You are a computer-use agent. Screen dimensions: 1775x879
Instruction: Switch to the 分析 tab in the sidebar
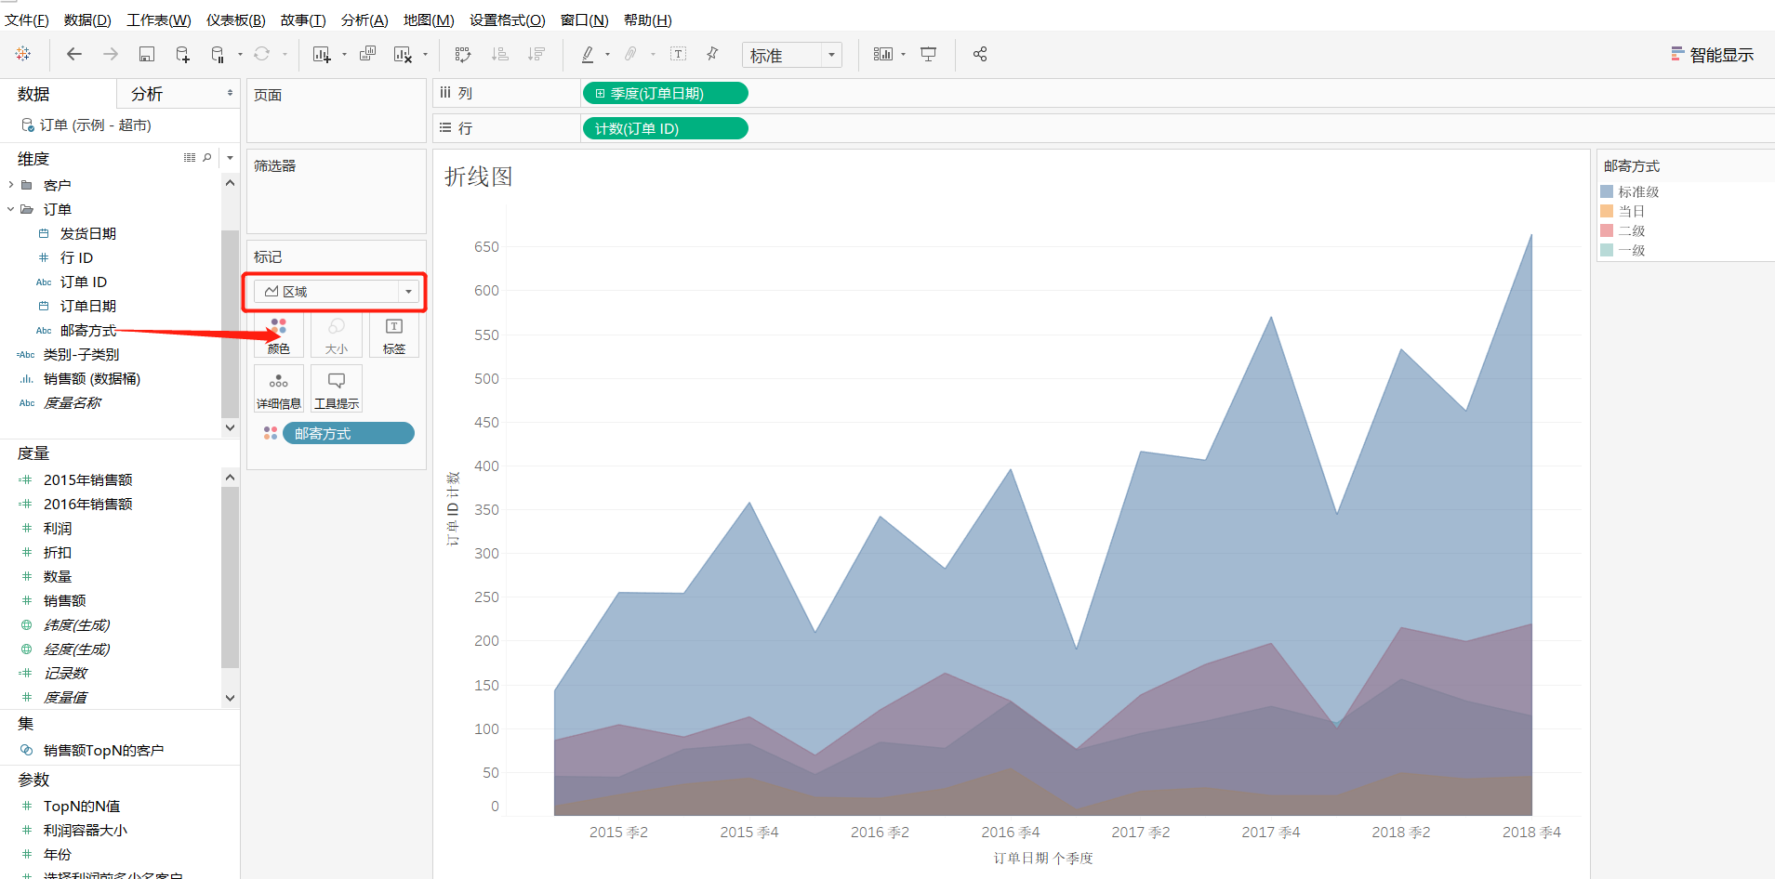[146, 93]
